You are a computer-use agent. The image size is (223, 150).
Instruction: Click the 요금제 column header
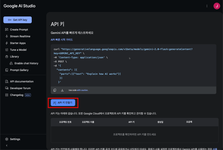(189, 122)
